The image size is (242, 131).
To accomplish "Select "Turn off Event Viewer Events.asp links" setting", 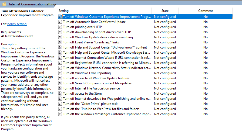I will [x=91, y=42].
